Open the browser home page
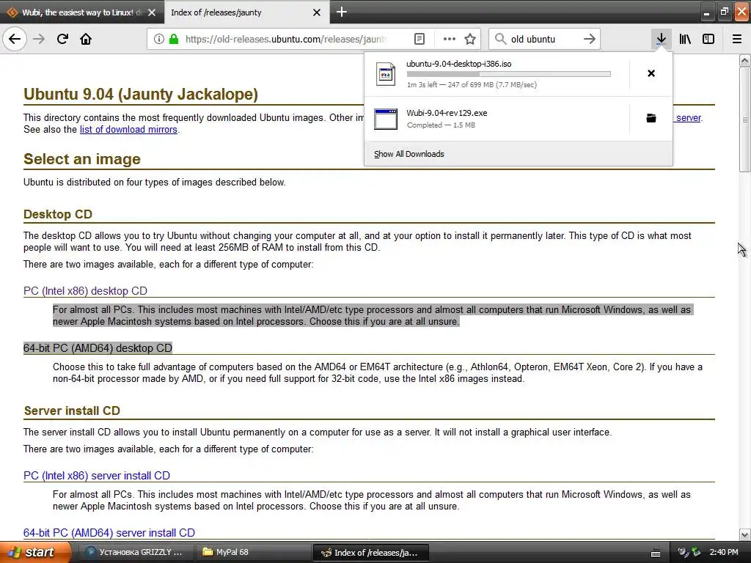 pos(86,39)
